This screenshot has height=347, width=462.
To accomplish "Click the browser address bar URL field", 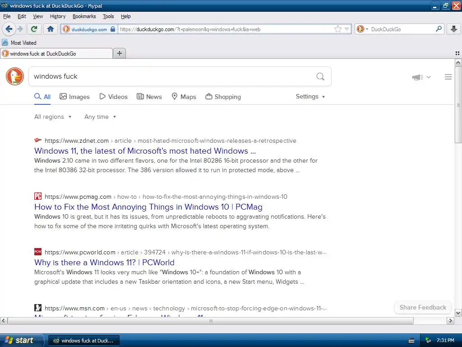I will point(226,29).
